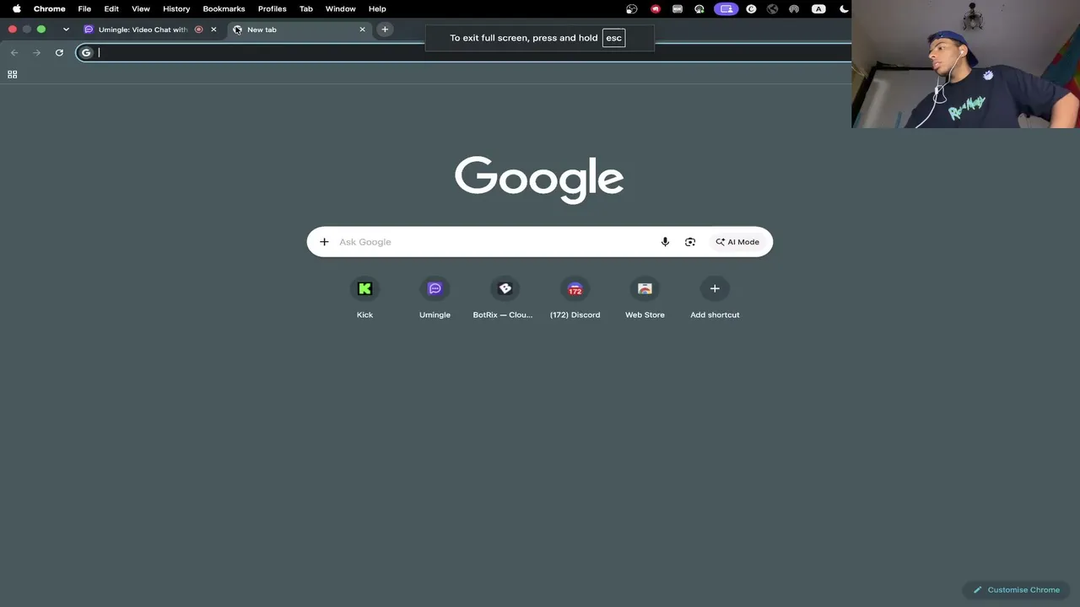The image size is (1080, 607).
Task: Open the Chrome application menu
Action: pos(49,8)
